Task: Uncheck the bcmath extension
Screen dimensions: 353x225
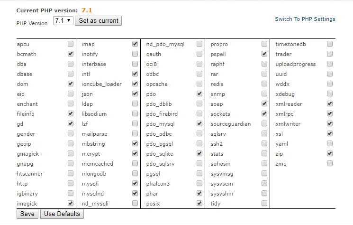Action: click(x=71, y=54)
